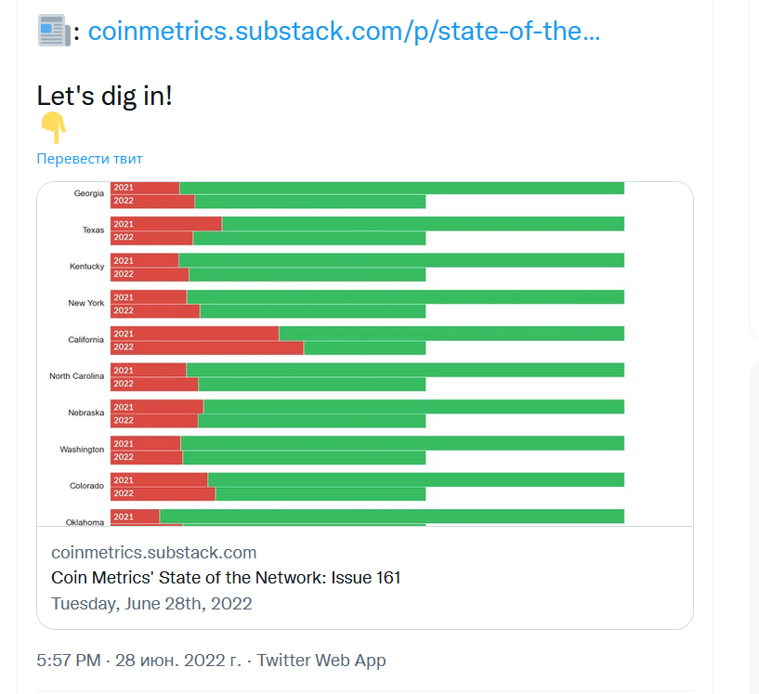
Task: Click the card date 'Tuesday, June 28th, 2022'
Action: (x=151, y=603)
